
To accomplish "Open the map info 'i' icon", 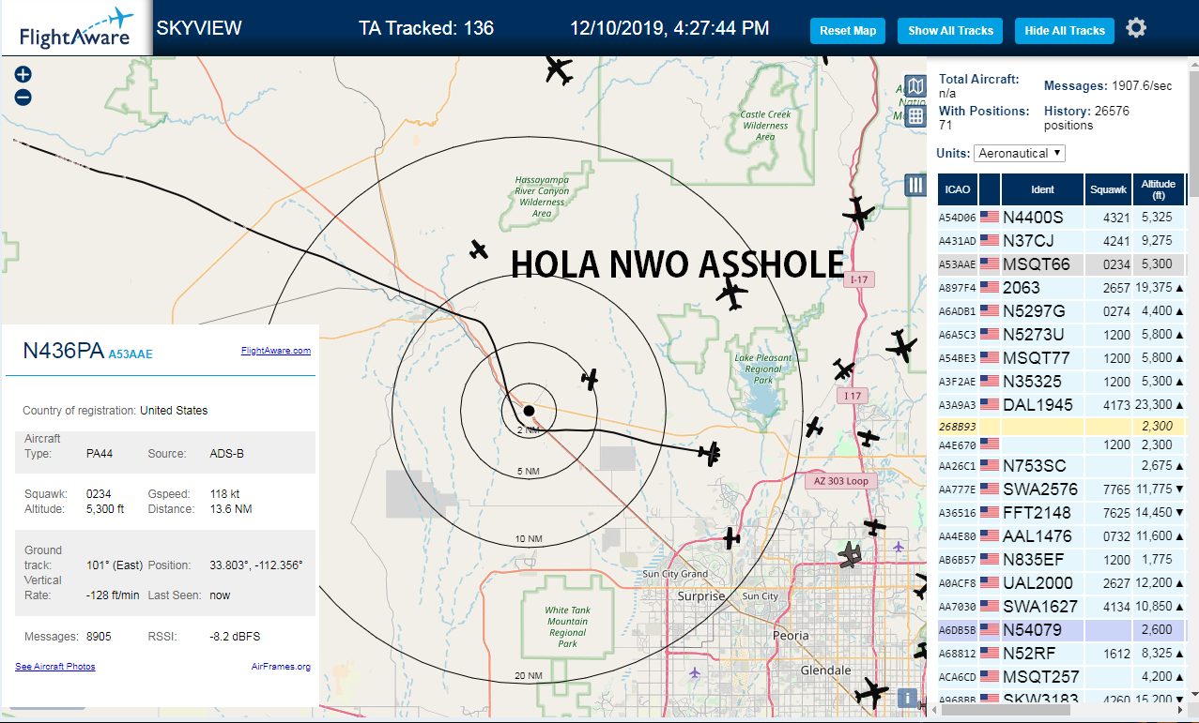I will tap(907, 698).
